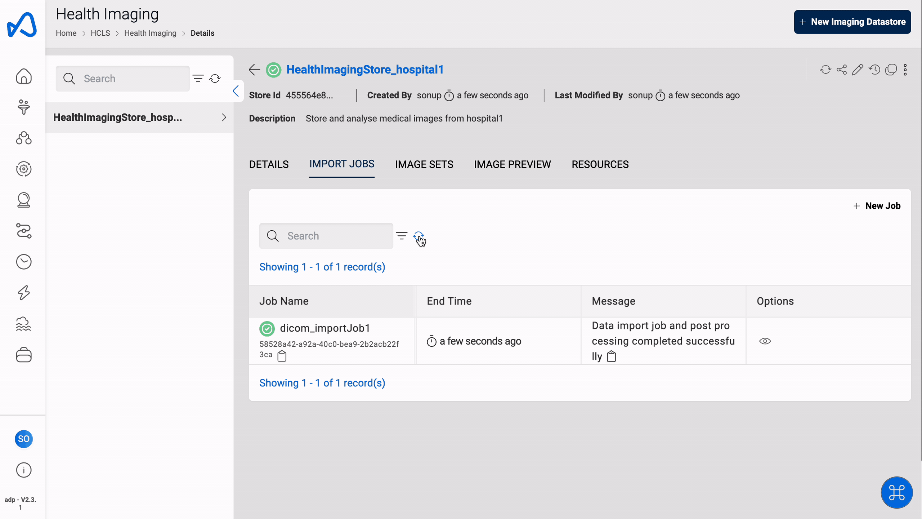Image resolution: width=922 pixels, height=519 pixels.
Task: Expand HealthImagingStore_hosp... sidebar item
Action: click(x=224, y=117)
